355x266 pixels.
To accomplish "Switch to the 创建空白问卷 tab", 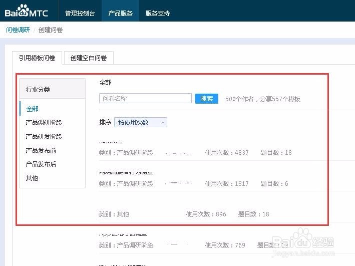I will (x=89, y=58).
